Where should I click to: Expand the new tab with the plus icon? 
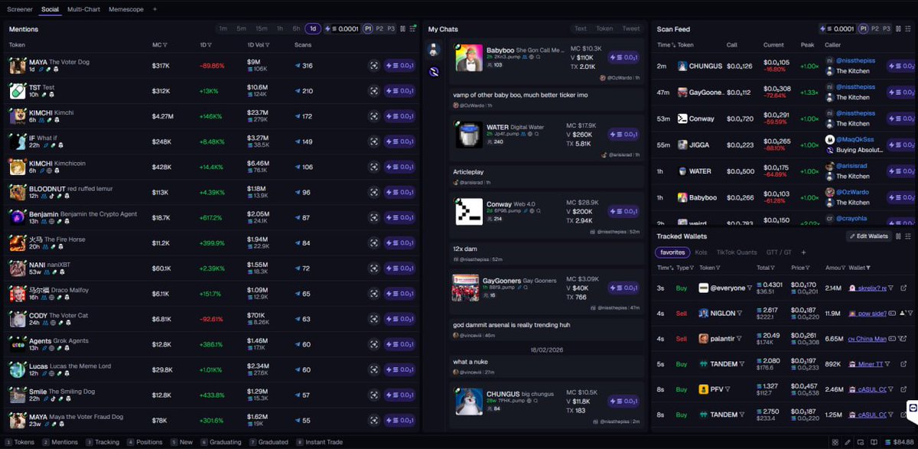pos(156,9)
